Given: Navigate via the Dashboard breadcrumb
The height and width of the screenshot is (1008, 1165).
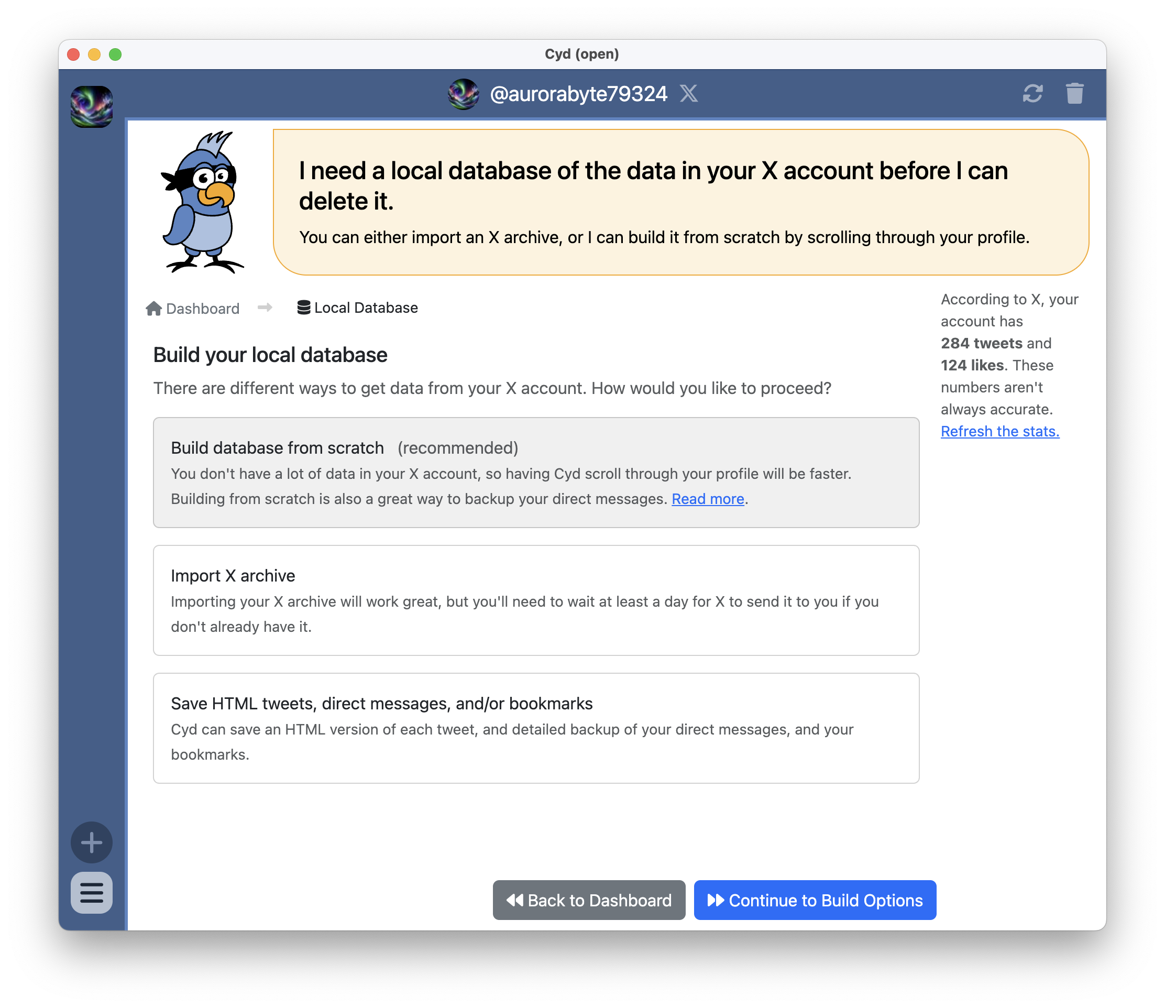Looking at the screenshot, I should tap(203, 308).
